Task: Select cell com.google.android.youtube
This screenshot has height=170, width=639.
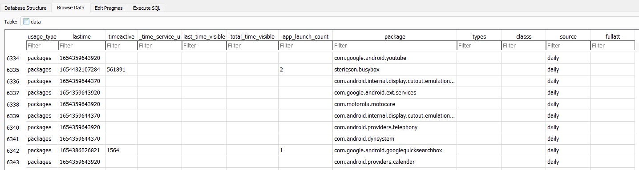Action: (394, 58)
